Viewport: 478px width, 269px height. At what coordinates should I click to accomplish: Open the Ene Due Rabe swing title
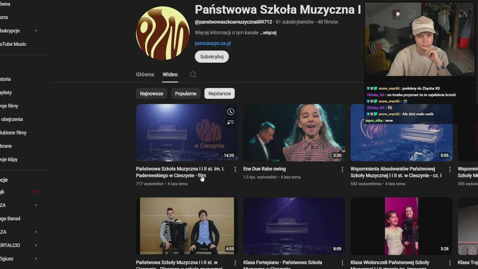pos(264,169)
